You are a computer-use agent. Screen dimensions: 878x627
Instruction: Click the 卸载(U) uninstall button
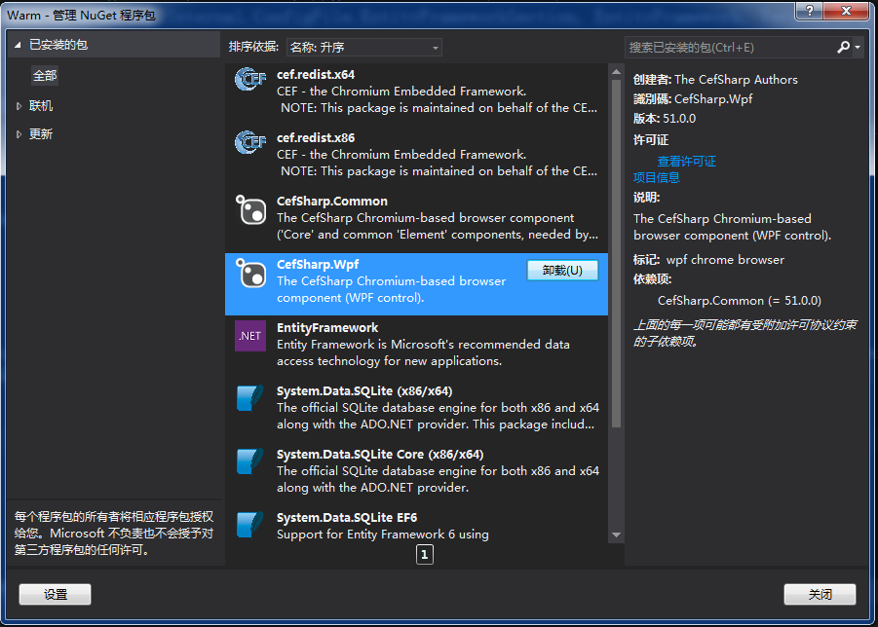pyautogui.click(x=562, y=271)
